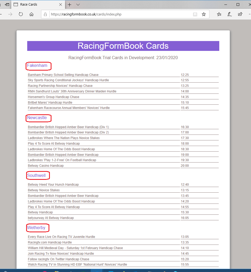Open betyourway At Betway Handicap
251x272 pixels.
[51, 218]
